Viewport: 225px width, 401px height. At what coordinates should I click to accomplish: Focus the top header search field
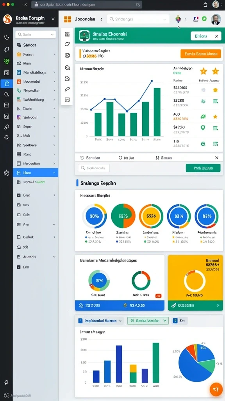[138, 19]
